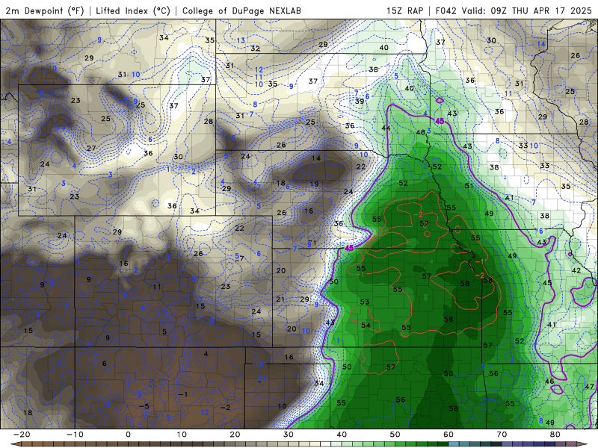Click the black '42' dewpoint value
The width and height of the screenshot is (598, 448).
click(x=576, y=270)
